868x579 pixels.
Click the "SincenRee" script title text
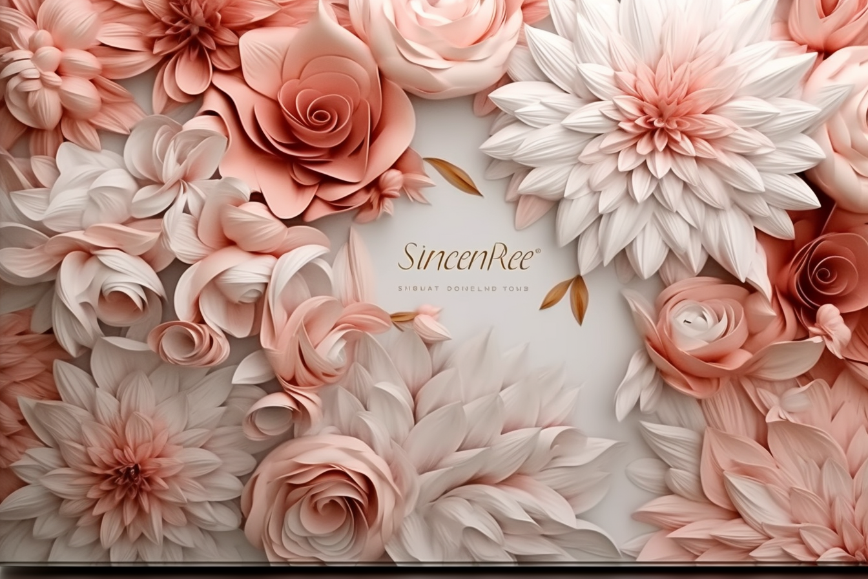[x=469, y=257]
